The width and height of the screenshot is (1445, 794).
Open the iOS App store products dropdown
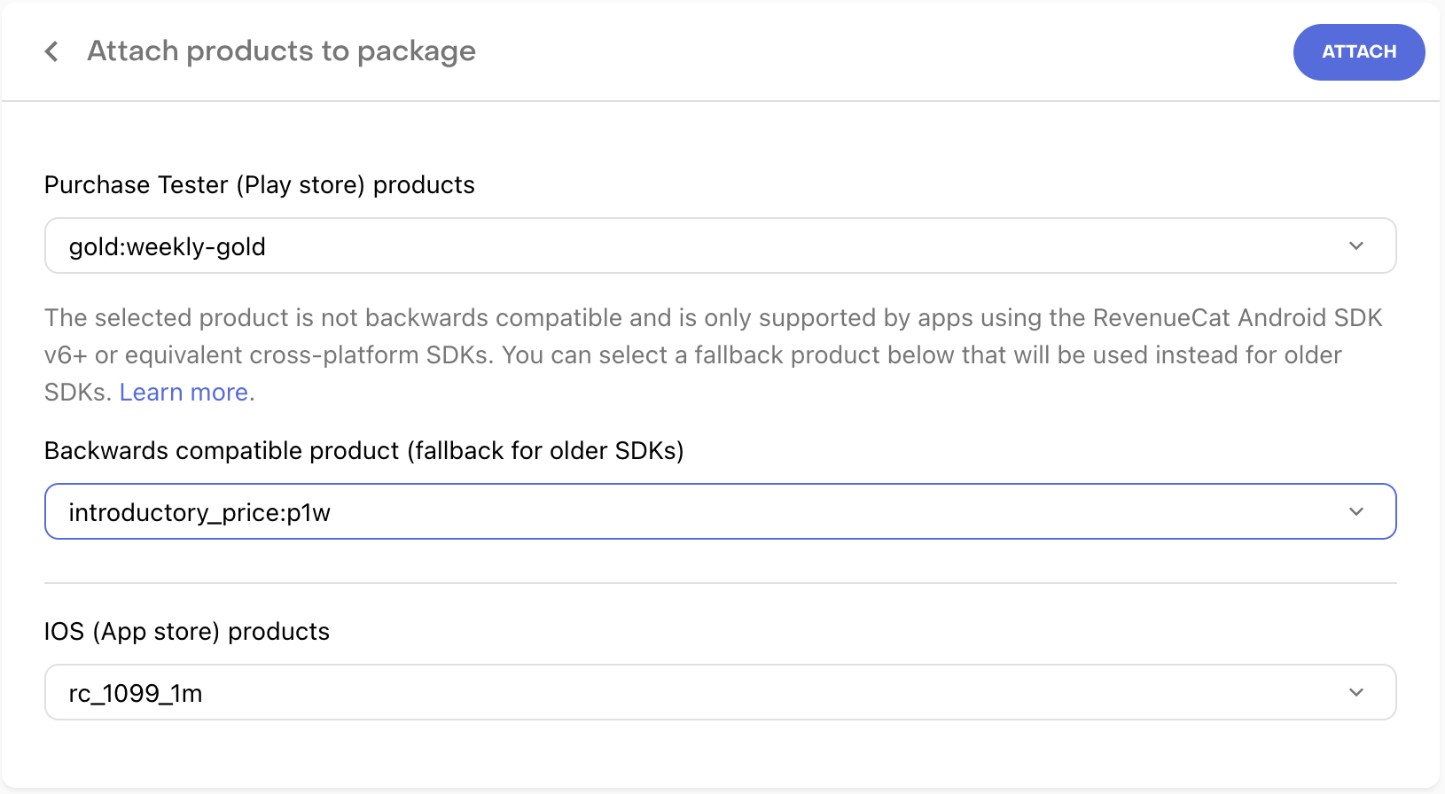pos(720,692)
